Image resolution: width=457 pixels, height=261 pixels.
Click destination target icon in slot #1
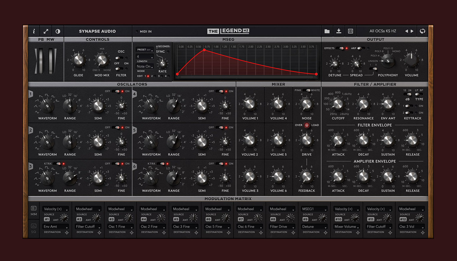[67, 233]
